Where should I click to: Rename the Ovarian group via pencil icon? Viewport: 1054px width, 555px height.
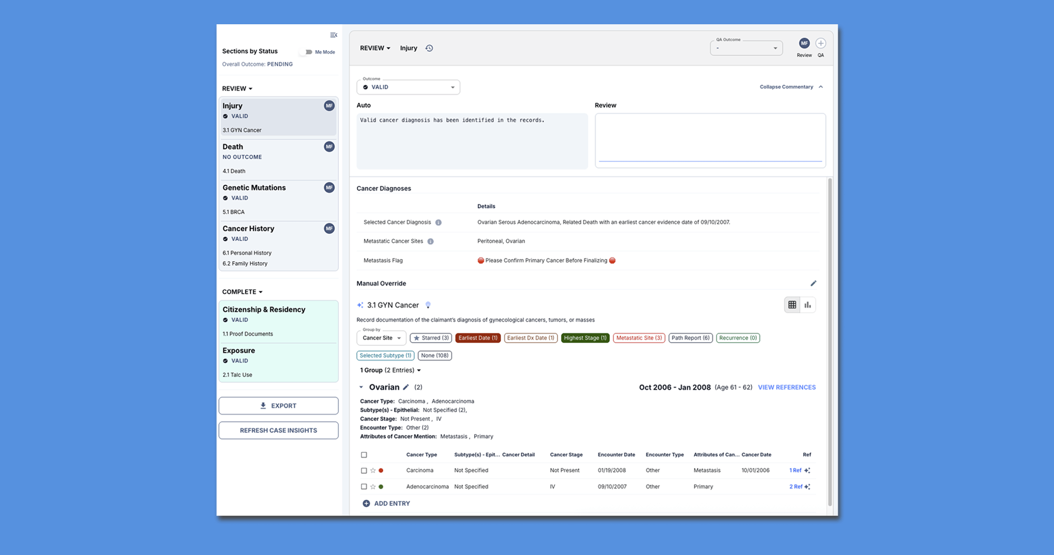[406, 387]
